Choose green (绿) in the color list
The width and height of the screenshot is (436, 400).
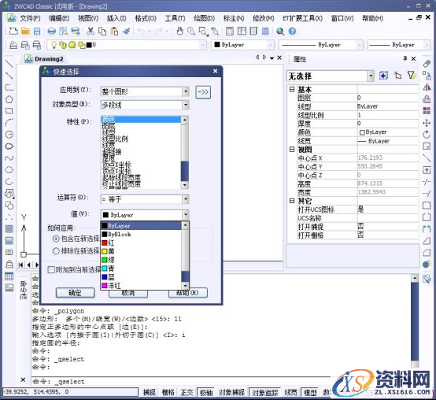[x=141, y=260]
